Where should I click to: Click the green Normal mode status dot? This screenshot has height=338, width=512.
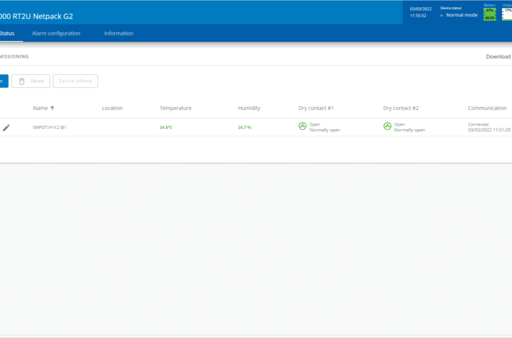[442, 16]
